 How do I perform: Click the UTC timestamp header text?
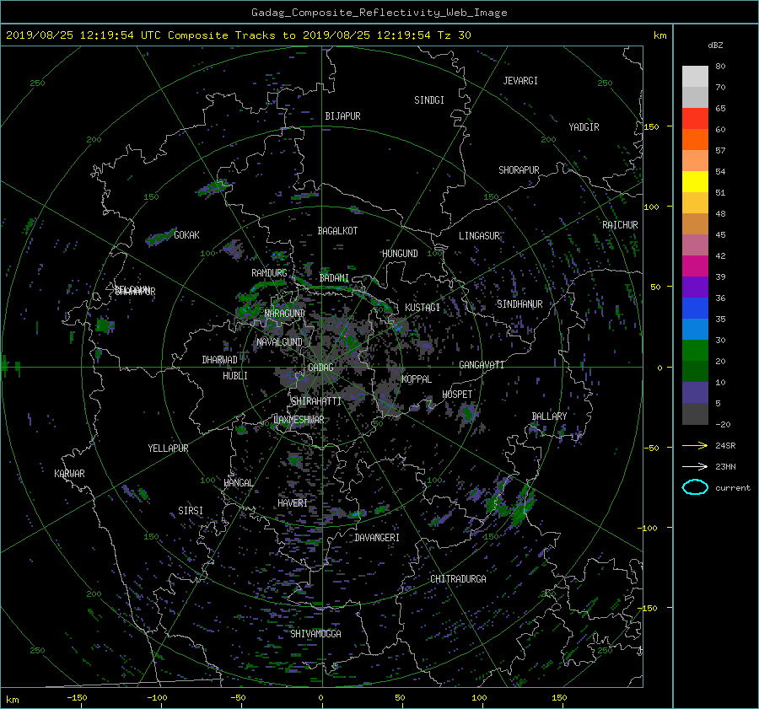238,35
